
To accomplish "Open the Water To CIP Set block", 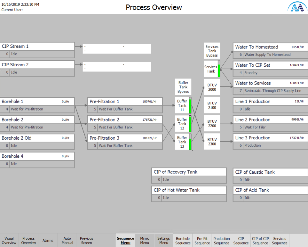I will [270, 69].
